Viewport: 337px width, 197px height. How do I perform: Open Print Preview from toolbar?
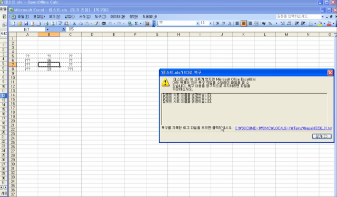(x=53, y=23)
